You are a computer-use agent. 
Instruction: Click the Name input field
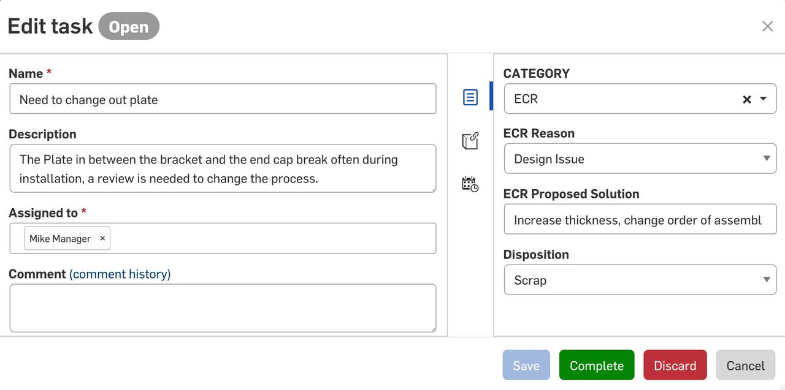coord(223,99)
